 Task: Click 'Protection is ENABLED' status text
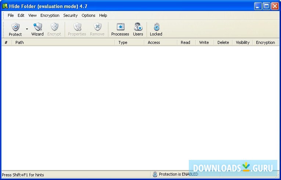pos(179,174)
